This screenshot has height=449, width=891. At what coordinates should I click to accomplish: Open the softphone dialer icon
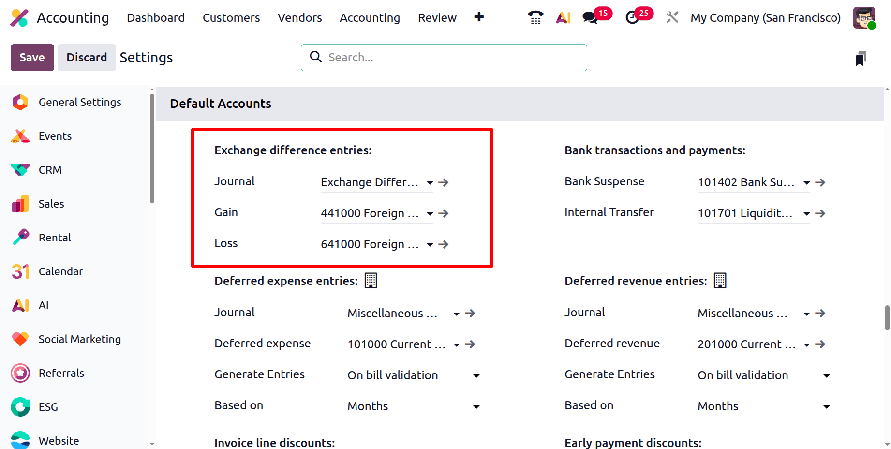tap(535, 17)
